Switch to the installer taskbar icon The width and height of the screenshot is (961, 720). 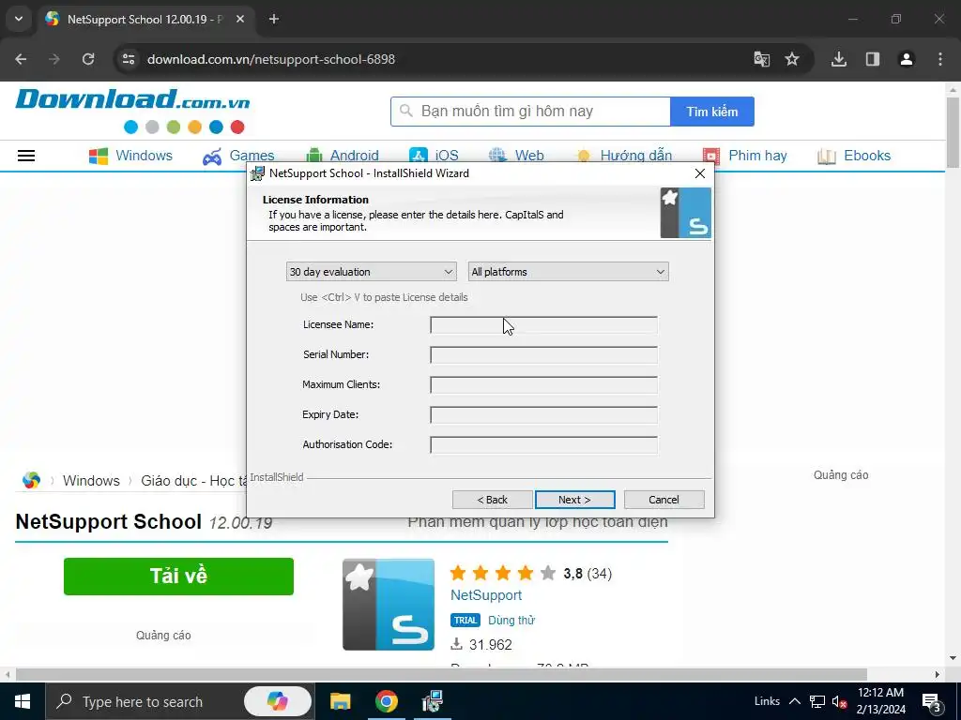coord(433,701)
